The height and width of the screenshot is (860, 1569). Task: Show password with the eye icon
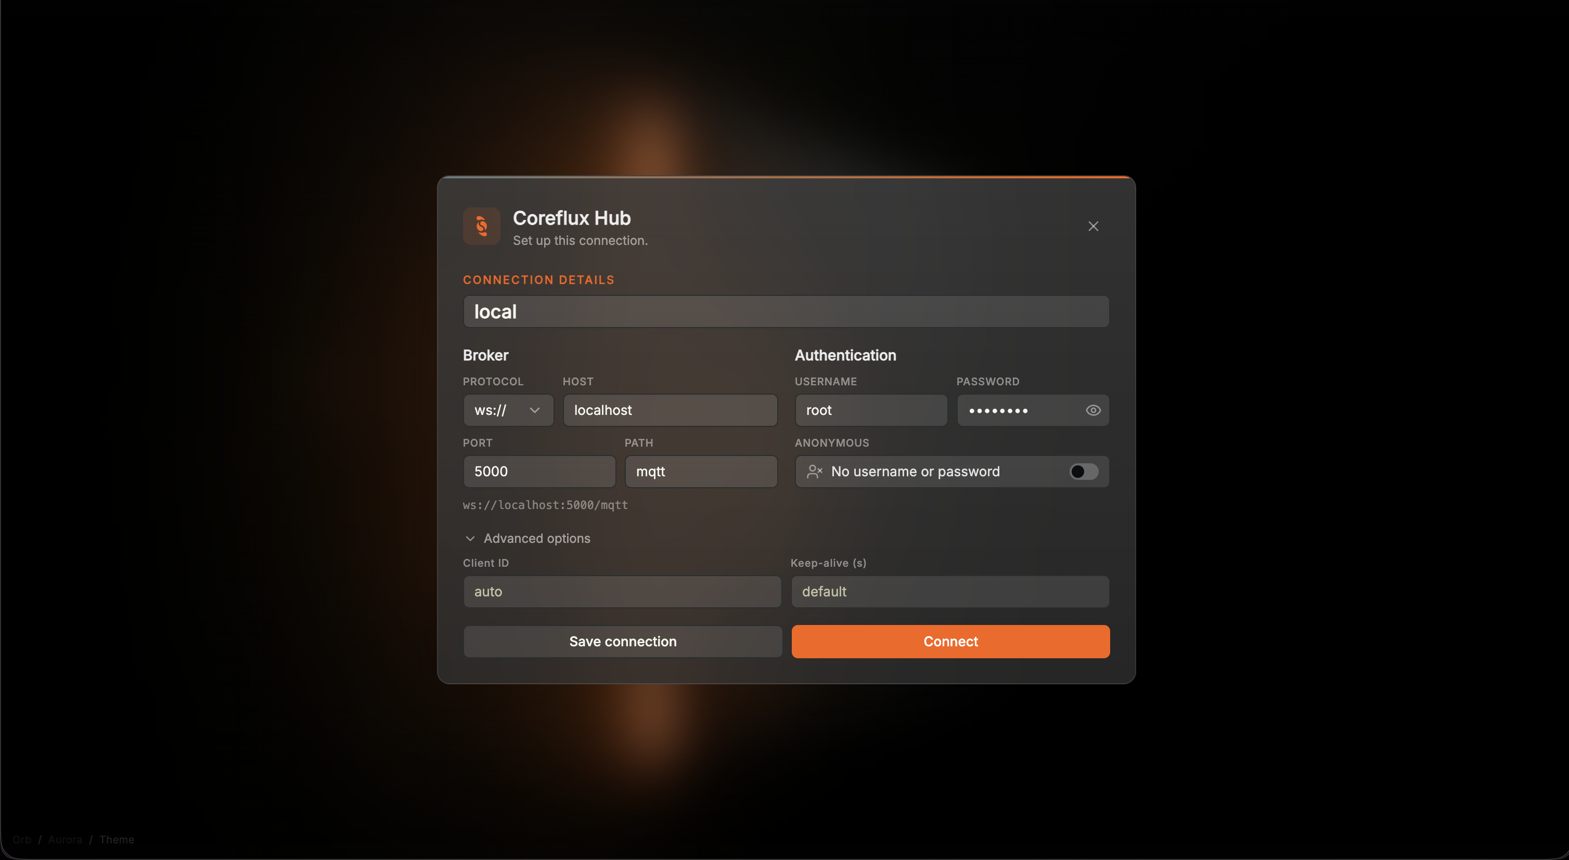point(1094,410)
